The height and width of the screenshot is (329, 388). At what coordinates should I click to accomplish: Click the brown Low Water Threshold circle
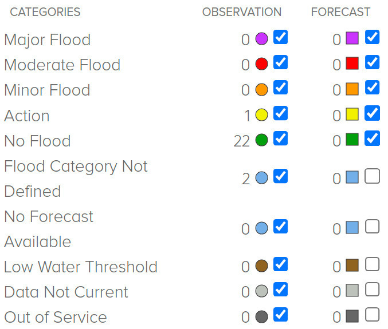(261, 265)
